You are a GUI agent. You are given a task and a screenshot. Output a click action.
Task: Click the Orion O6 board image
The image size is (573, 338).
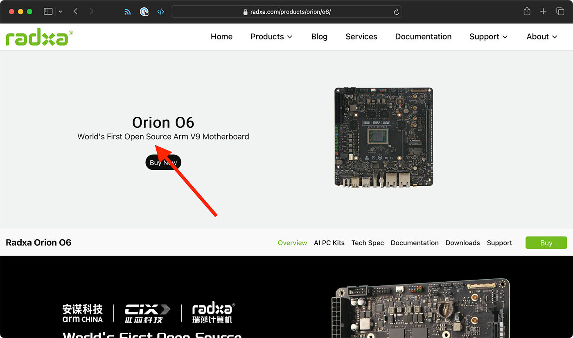coord(384,138)
